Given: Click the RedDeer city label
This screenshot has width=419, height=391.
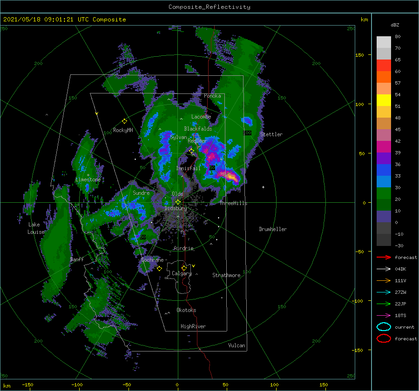Looking at the screenshot, I should point(197,141).
